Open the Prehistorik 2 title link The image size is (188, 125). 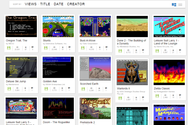(87, 122)
